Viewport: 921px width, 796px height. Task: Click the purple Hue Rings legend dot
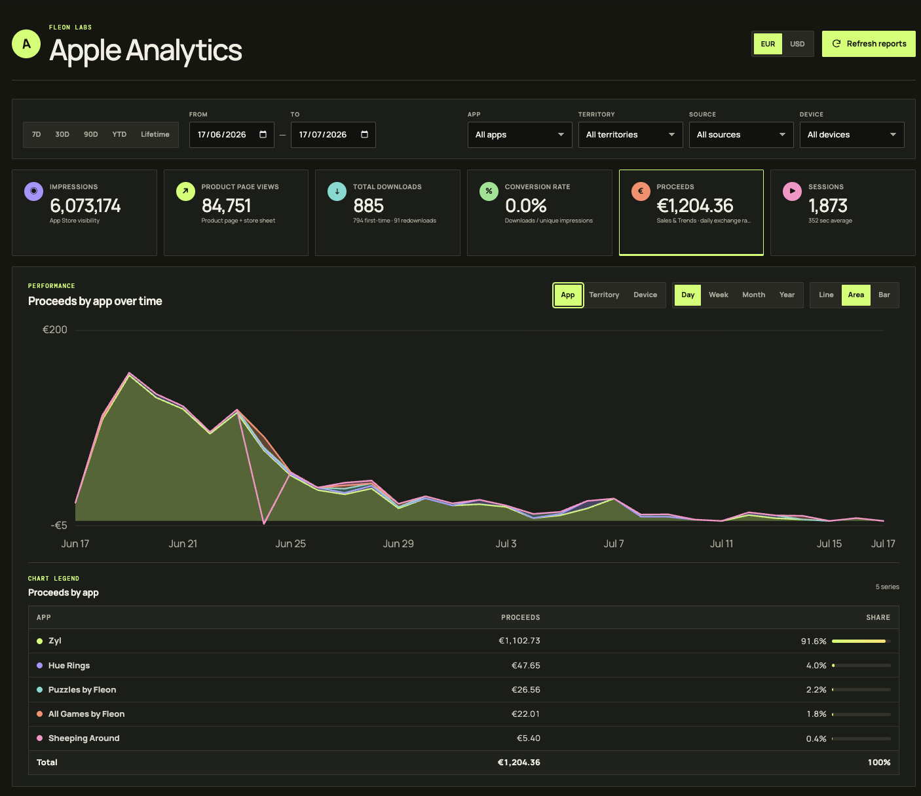[x=40, y=665]
